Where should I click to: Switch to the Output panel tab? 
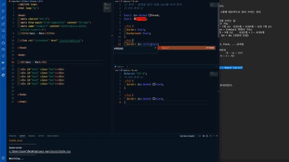point(22,136)
